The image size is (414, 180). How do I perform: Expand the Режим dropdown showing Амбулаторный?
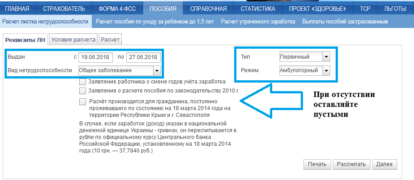click(305, 70)
